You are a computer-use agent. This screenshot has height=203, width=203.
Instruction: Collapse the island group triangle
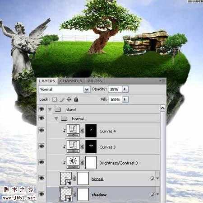click(50, 109)
